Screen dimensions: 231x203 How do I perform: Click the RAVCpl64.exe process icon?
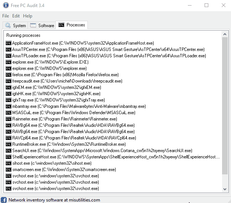[9, 138]
